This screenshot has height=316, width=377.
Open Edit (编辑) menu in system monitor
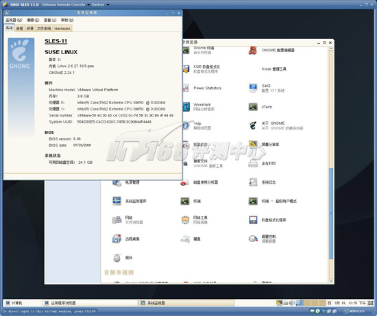(33, 20)
